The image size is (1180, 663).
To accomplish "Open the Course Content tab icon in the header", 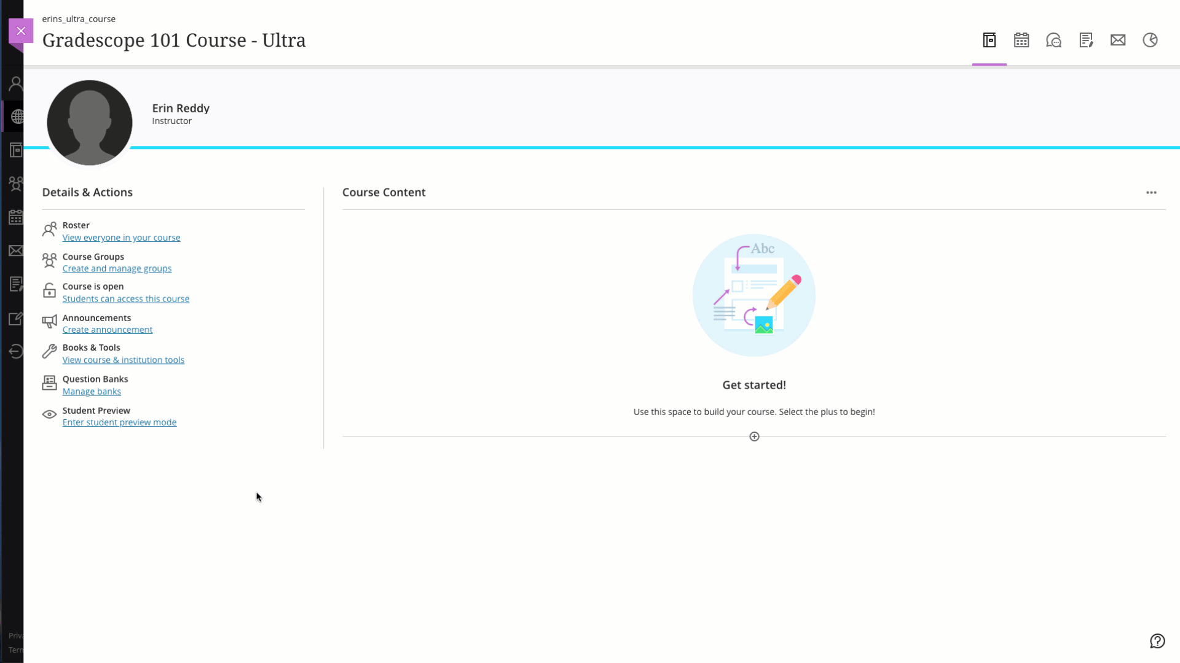I will (x=989, y=41).
